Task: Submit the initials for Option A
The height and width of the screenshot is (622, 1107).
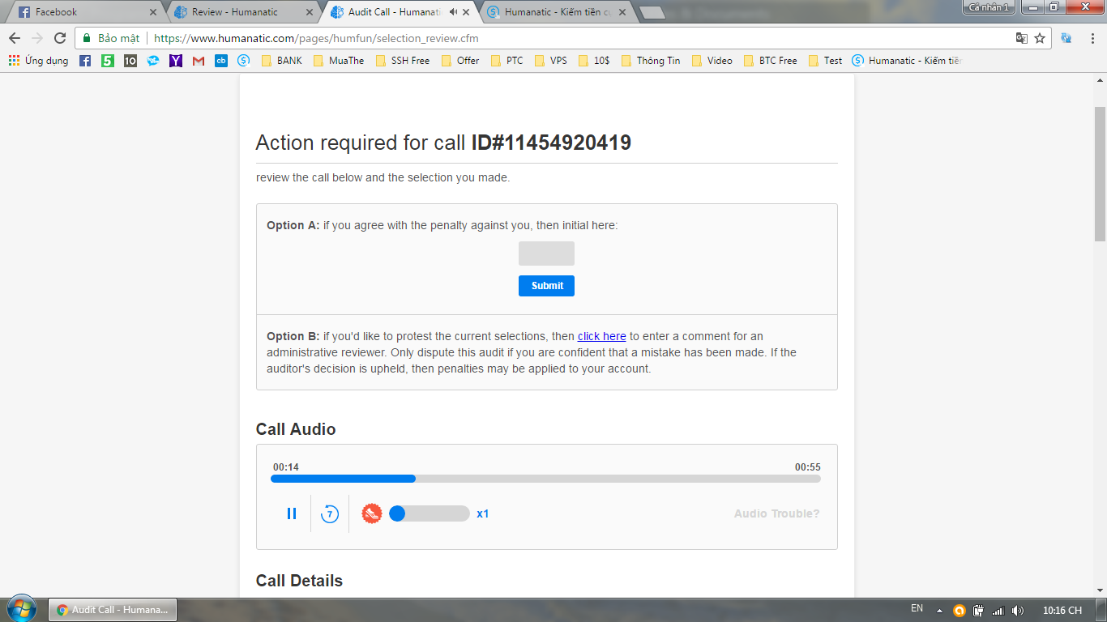Action: pyautogui.click(x=546, y=286)
